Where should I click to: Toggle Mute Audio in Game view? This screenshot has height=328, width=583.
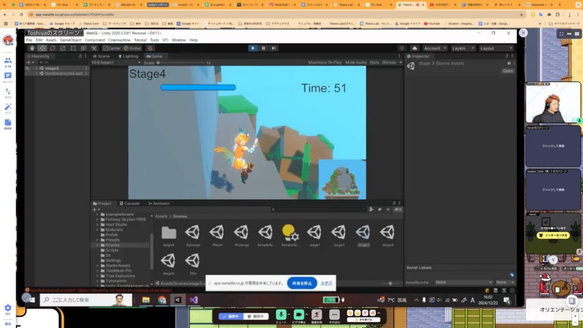(356, 63)
